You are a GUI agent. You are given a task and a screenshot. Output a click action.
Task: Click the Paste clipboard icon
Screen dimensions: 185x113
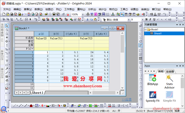[95, 20]
